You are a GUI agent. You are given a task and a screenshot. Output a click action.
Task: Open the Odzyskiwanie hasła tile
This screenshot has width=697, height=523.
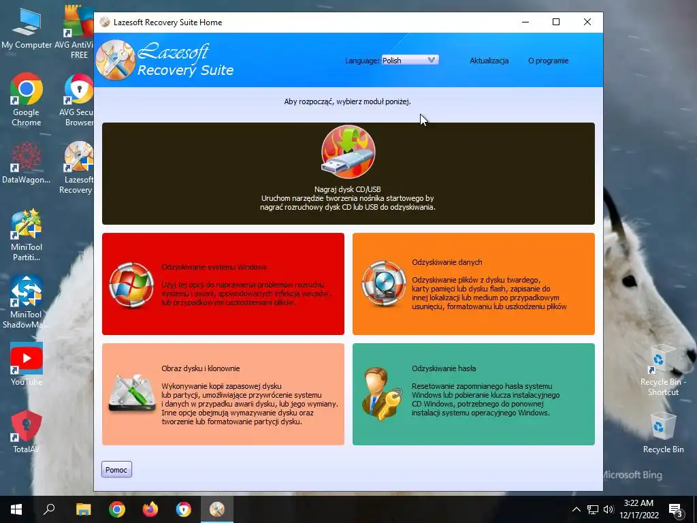474,394
